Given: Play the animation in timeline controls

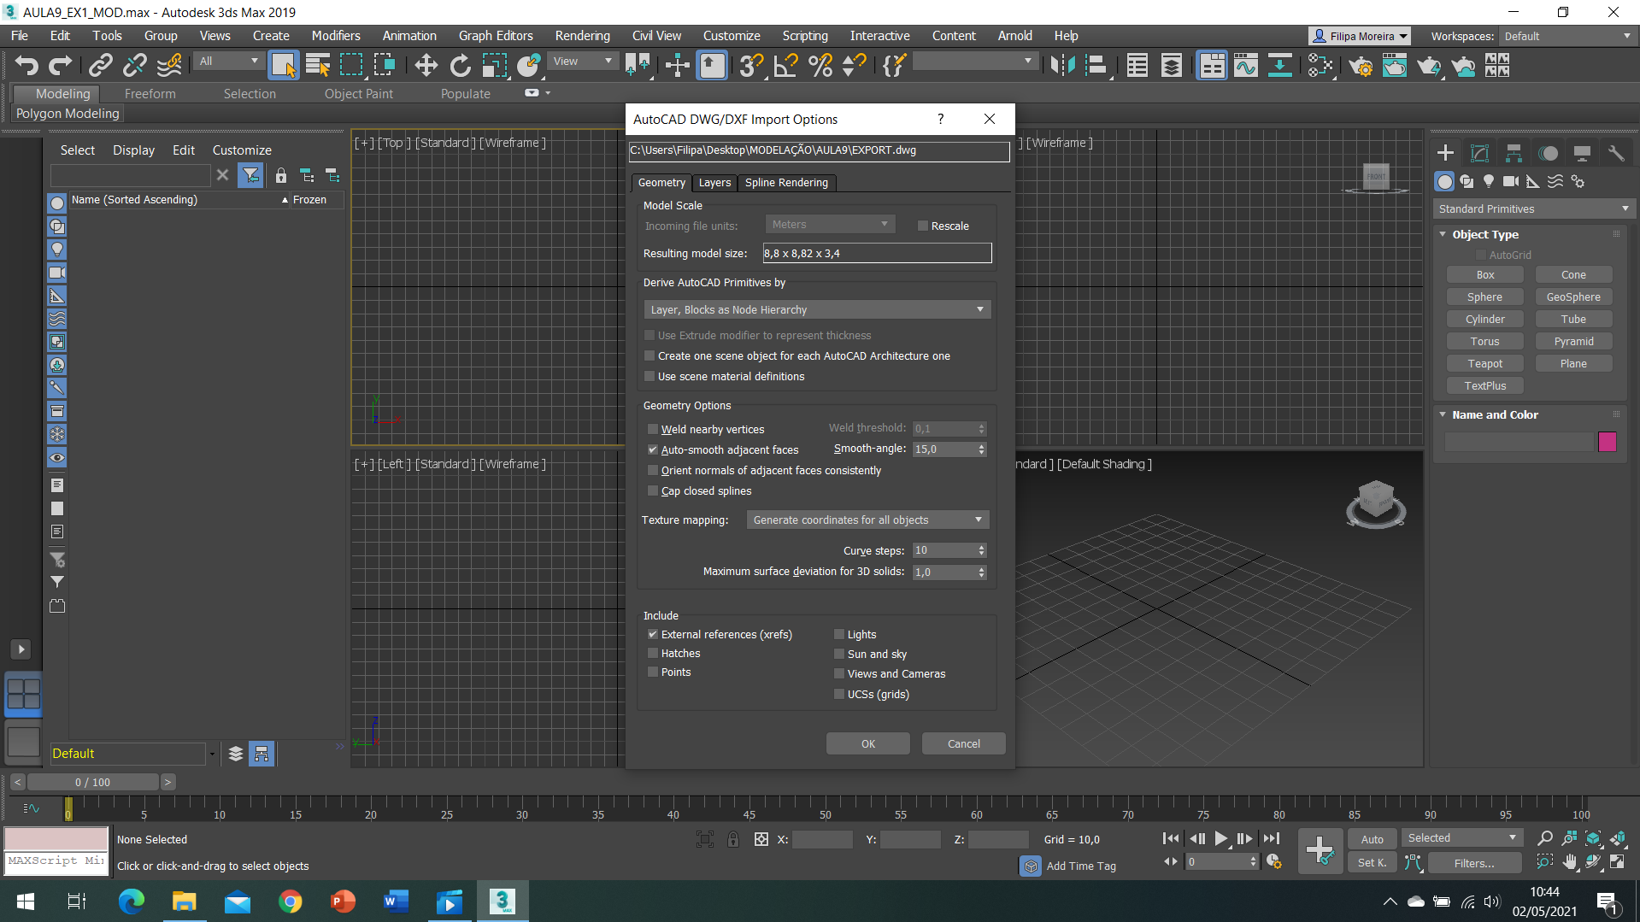Looking at the screenshot, I should [x=1221, y=839].
